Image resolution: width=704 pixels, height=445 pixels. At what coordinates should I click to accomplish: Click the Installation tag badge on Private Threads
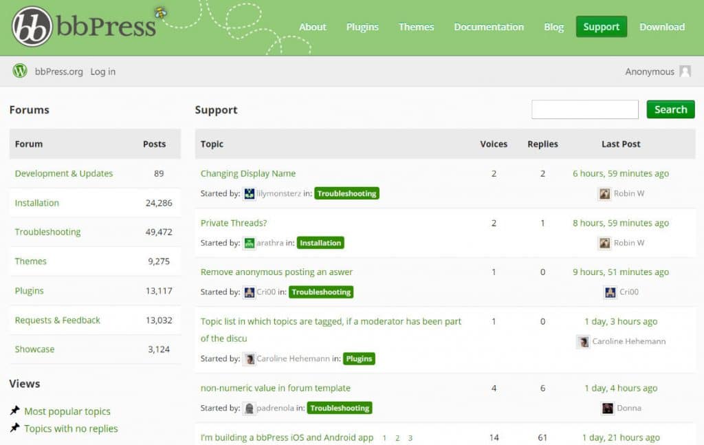pyautogui.click(x=320, y=243)
